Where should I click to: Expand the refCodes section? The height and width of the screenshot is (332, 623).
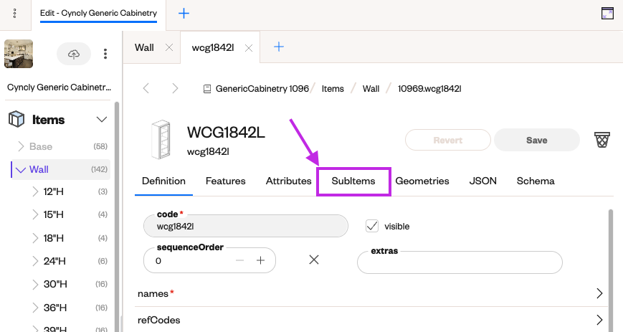599,320
